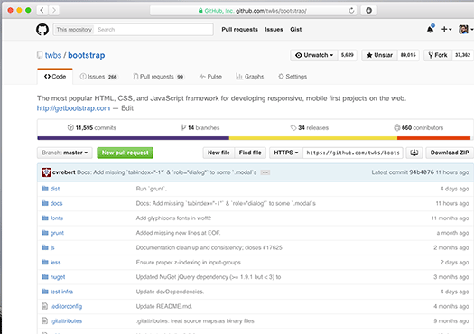Open 11,595 commits
Screen dimensions: 474x334
tap(91, 127)
